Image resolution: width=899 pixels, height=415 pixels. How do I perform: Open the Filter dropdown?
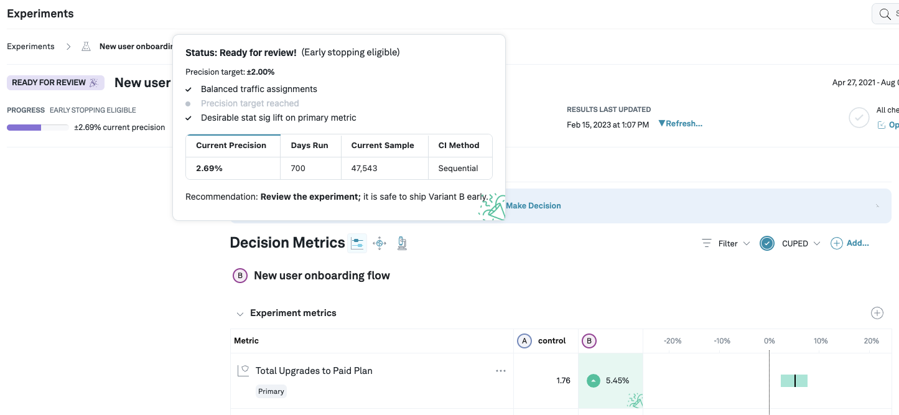[x=725, y=243]
